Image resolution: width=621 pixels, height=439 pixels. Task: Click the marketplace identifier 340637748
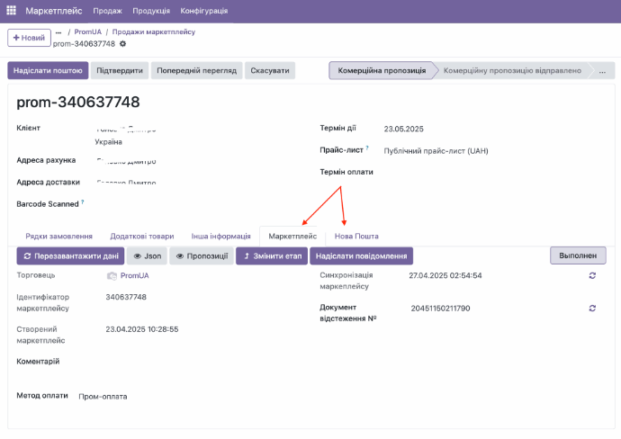pos(126,297)
